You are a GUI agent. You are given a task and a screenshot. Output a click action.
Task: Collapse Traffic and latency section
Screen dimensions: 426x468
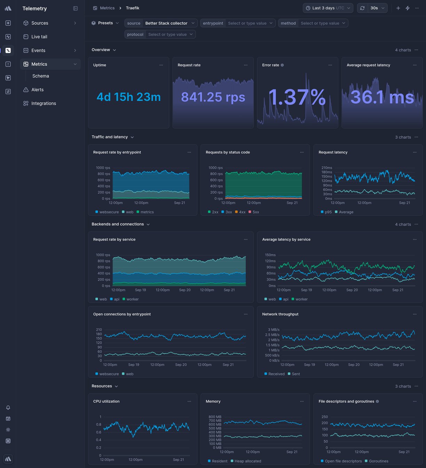(113, 137)
